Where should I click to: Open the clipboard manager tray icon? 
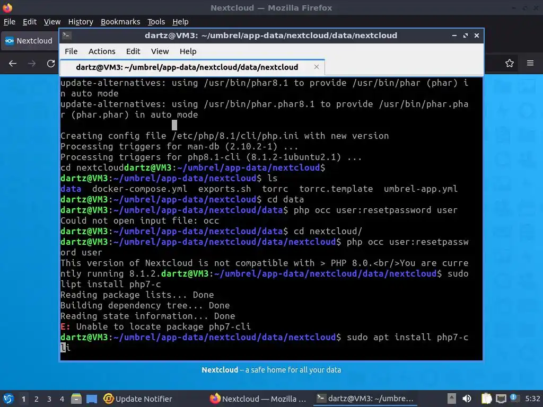487,399
